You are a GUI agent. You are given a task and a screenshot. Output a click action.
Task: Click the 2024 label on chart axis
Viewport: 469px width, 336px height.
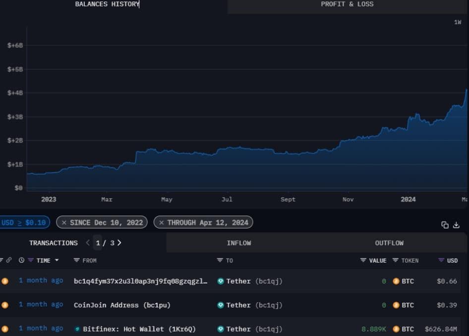pyautogui.click(x=408, y=199)
